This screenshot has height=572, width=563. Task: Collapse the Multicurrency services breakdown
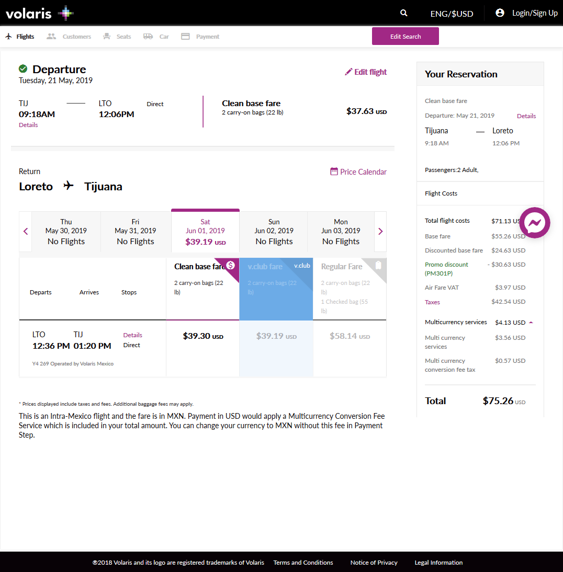[531, 323]
